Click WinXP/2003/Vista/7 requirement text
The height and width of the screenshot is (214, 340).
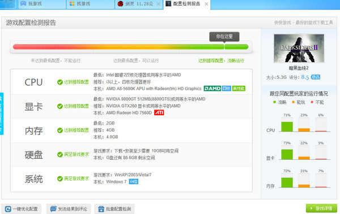point(133,175)
